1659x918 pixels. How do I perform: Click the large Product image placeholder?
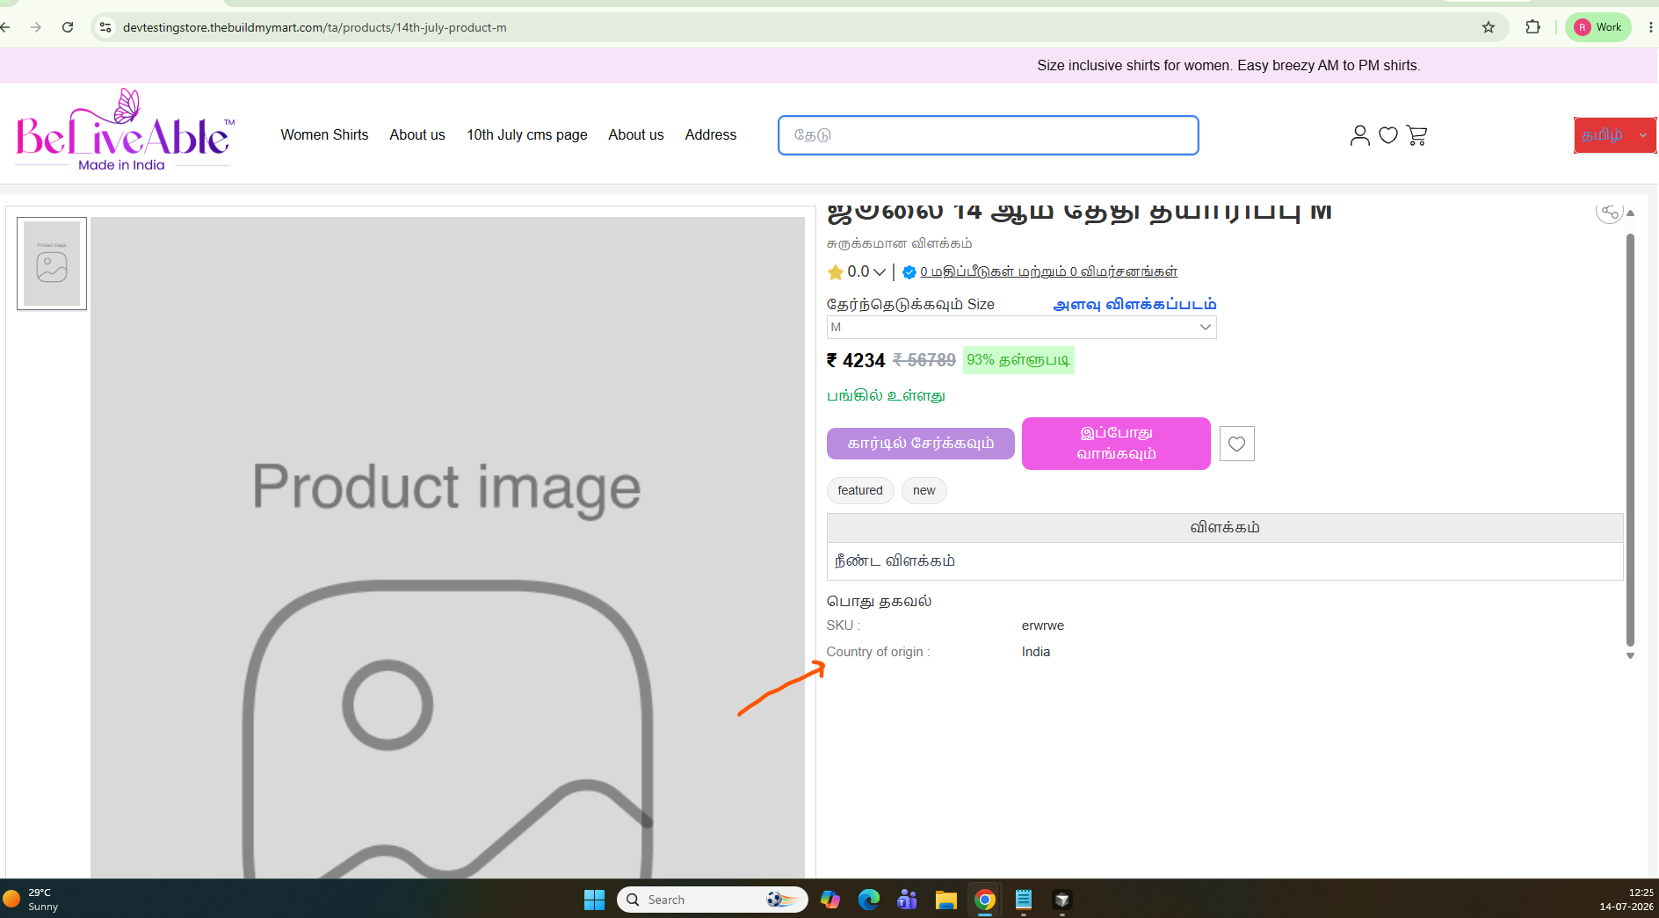(447, 547)
